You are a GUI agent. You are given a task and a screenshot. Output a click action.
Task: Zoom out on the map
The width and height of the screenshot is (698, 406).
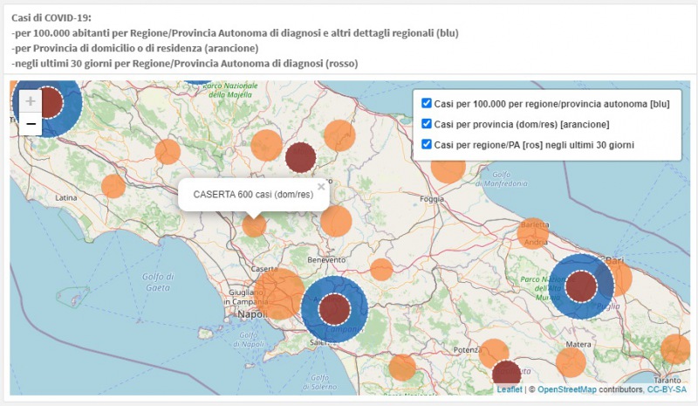(31, 124)
